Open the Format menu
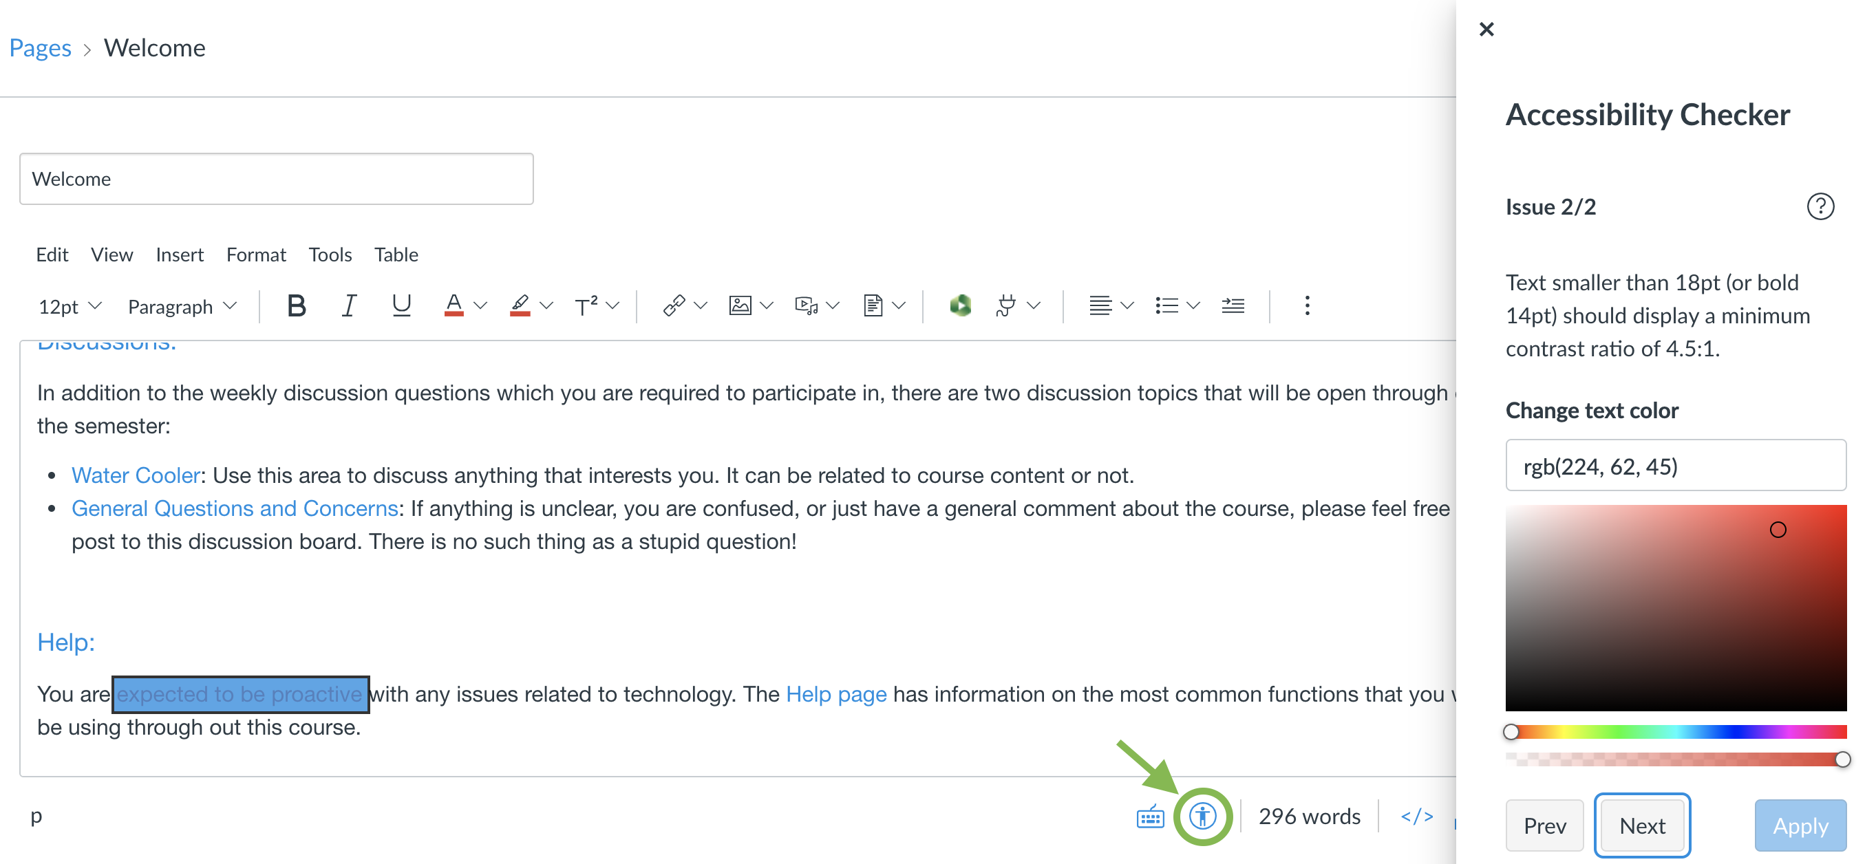The image size is (1876, 864). pos(255,255)
